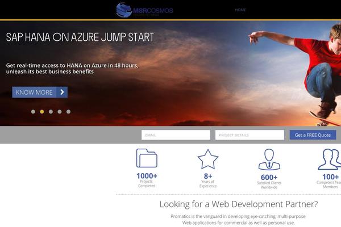The height and width of the screenshot is (227, 341).
Task: Open the HOME menu item
Action: 240,10
